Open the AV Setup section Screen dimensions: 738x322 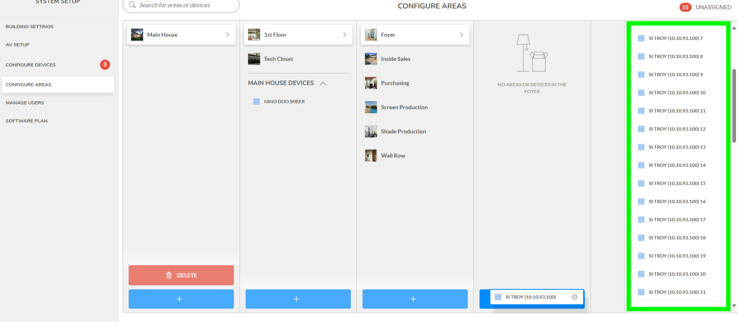tap(17, 45)
